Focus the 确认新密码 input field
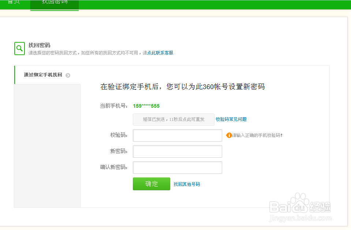This screenshot has height=230, width=351. point(178,168)
